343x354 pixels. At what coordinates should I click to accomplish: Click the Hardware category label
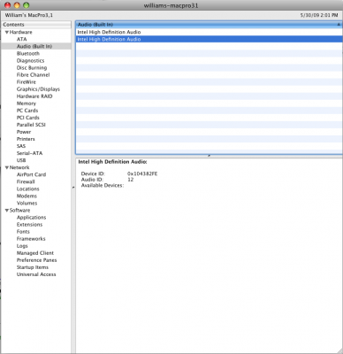click(20, 32)
